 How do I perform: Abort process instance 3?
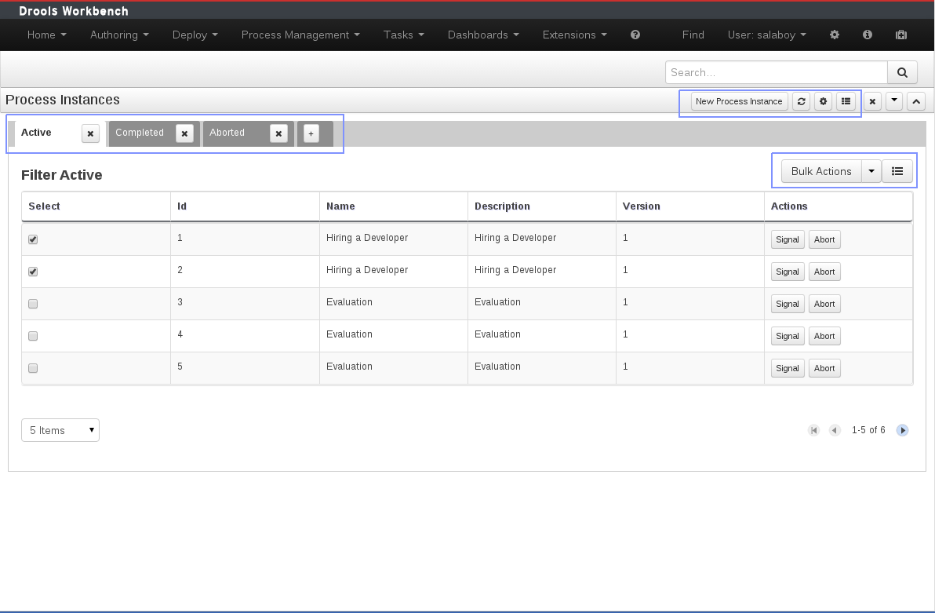pos(824,304)
